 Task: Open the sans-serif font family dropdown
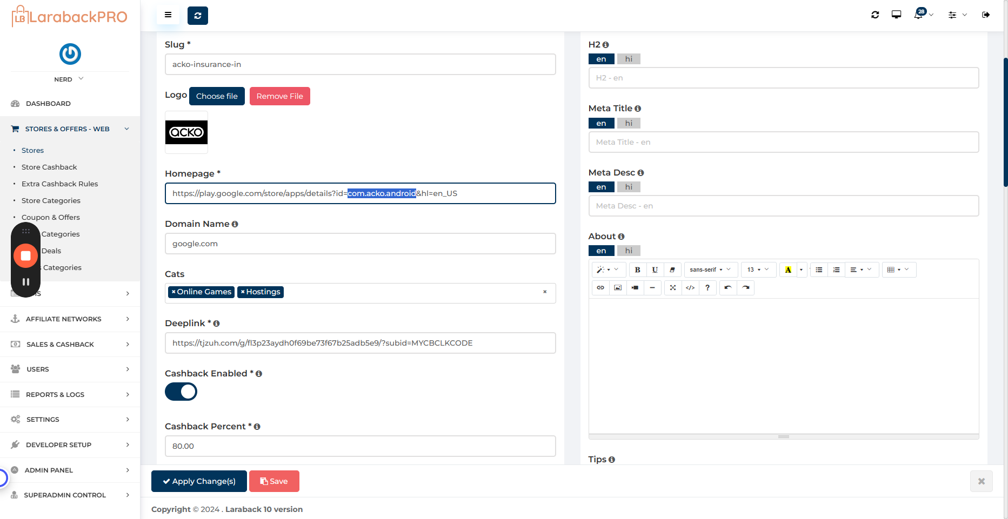click(x=710, y=269)
